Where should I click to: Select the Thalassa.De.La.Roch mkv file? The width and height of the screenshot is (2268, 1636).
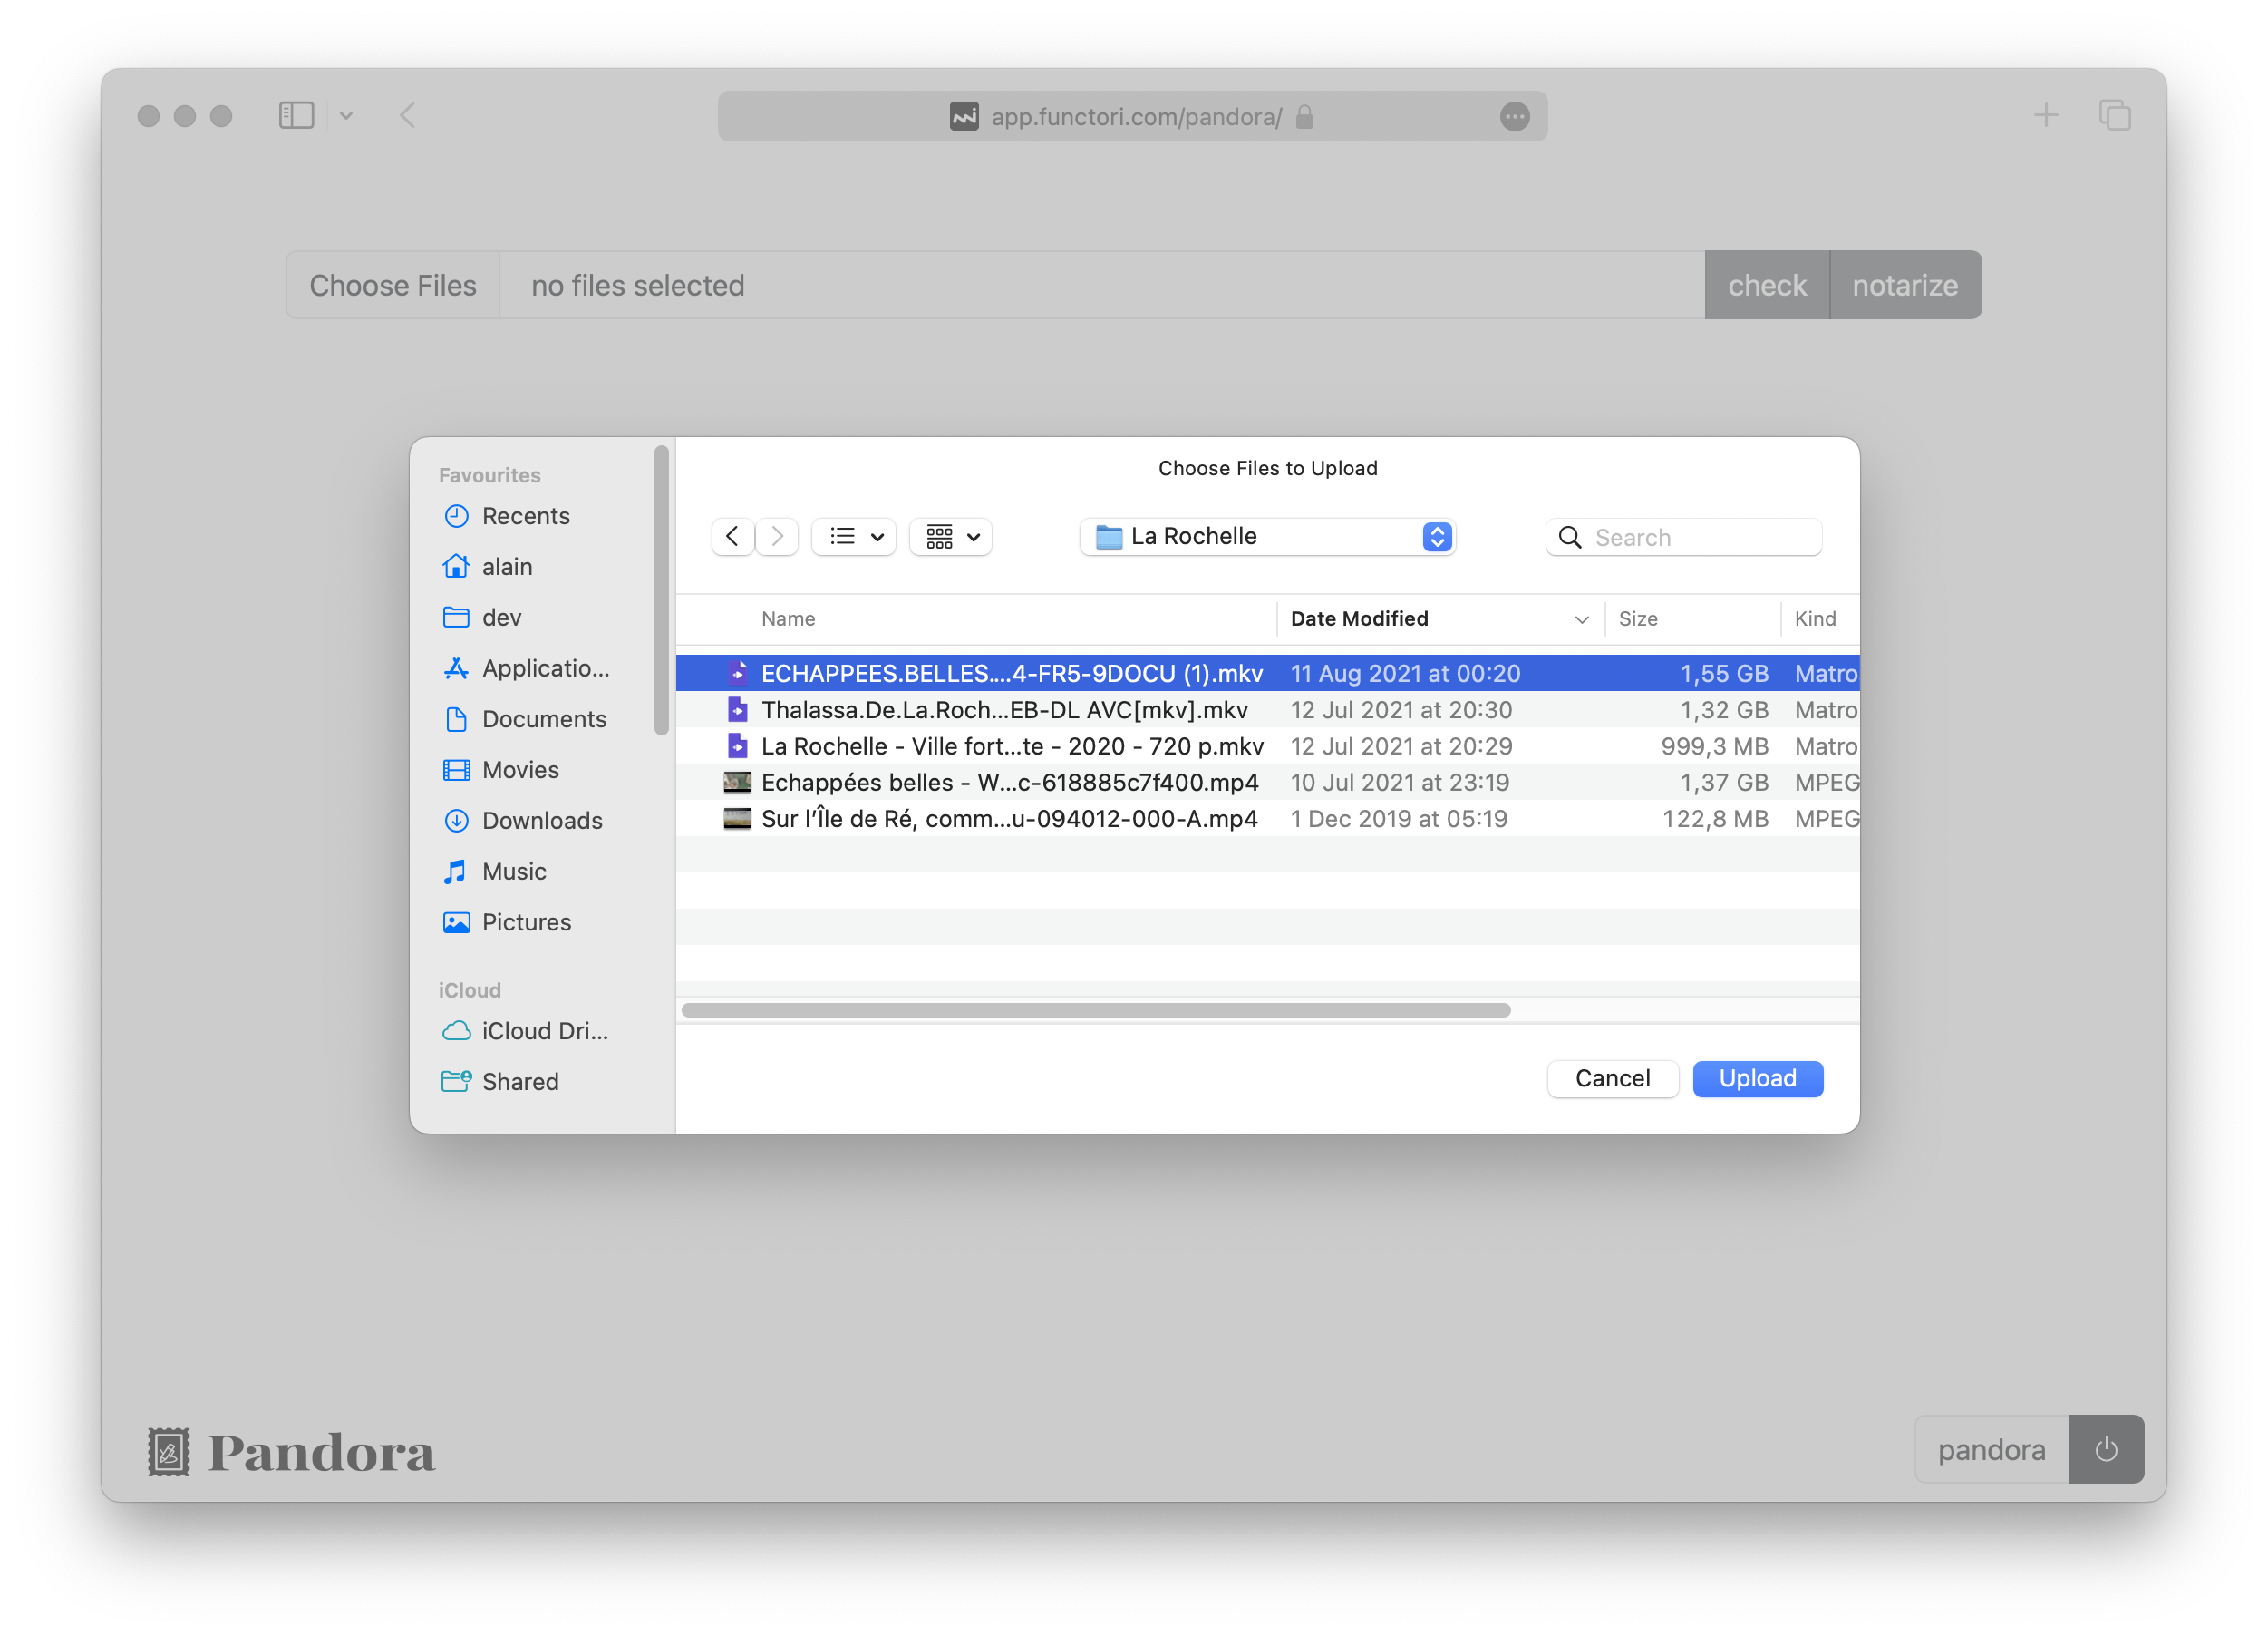pyautogui.click(x=1004, y=709)
